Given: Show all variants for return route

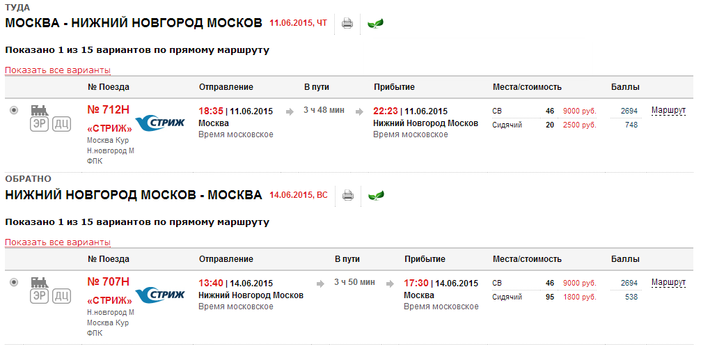Looking at the screenshot, I should coord(58,242).
